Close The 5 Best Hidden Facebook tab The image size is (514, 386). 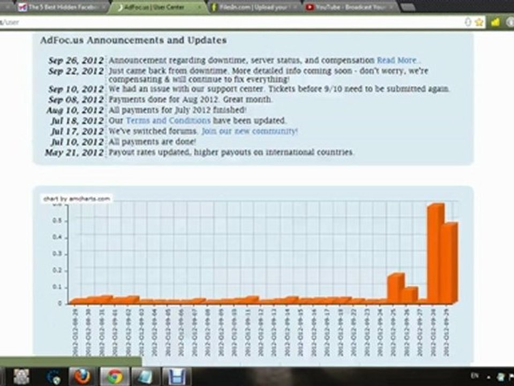(x=103, y=6)
